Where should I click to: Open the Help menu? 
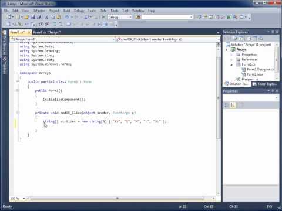(x=152, y=11)
